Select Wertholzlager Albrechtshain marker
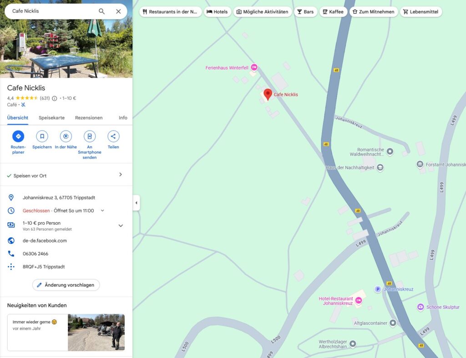Viewport: 466px width, 358px height. tap(353, 344)
